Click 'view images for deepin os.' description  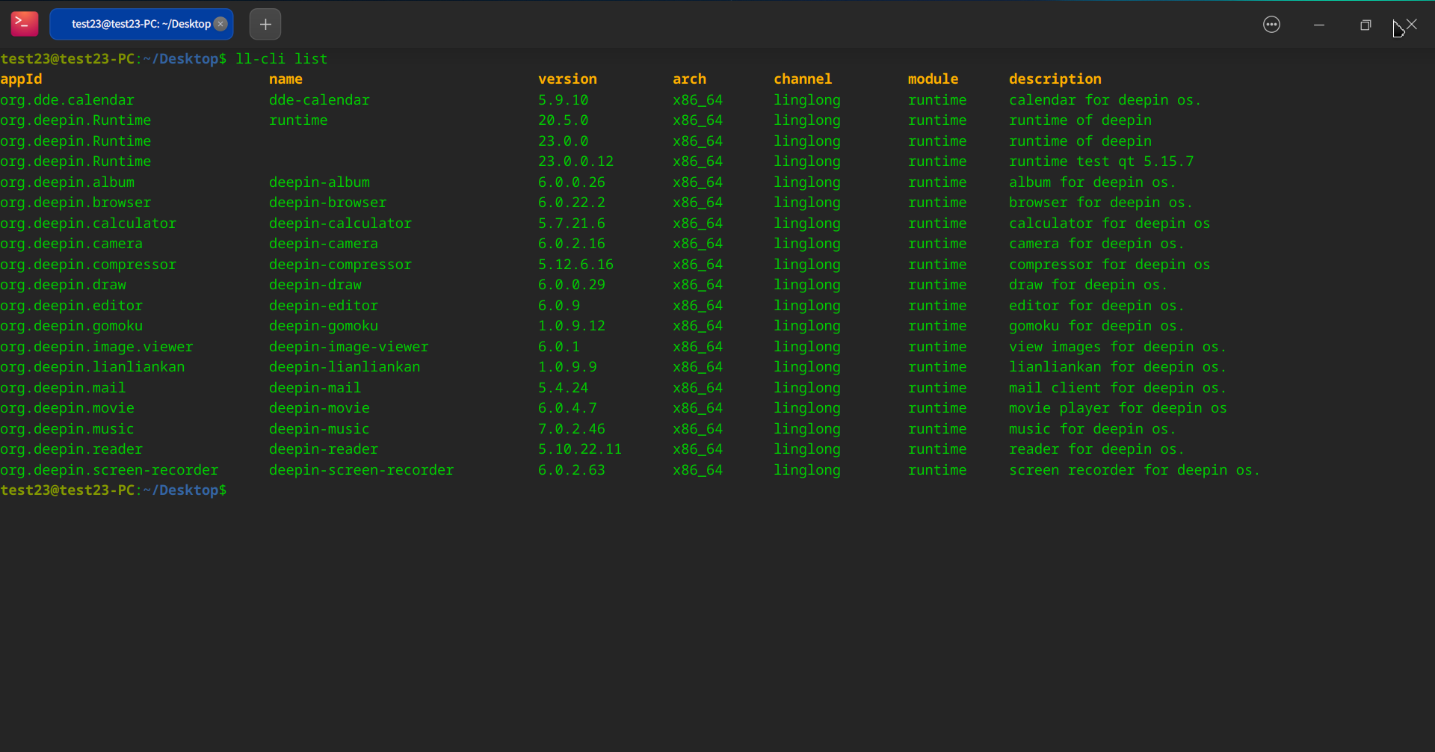(x=1118, y=347)
